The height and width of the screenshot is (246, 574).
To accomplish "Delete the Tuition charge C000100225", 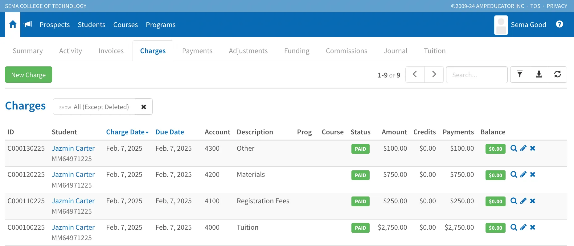I will click(x=533, y=228).
